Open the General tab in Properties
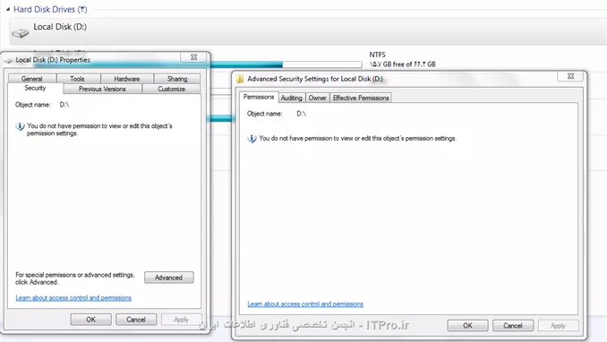Image resolution: width=607 pixels, height=342 pixels. (x=31, y=79)
